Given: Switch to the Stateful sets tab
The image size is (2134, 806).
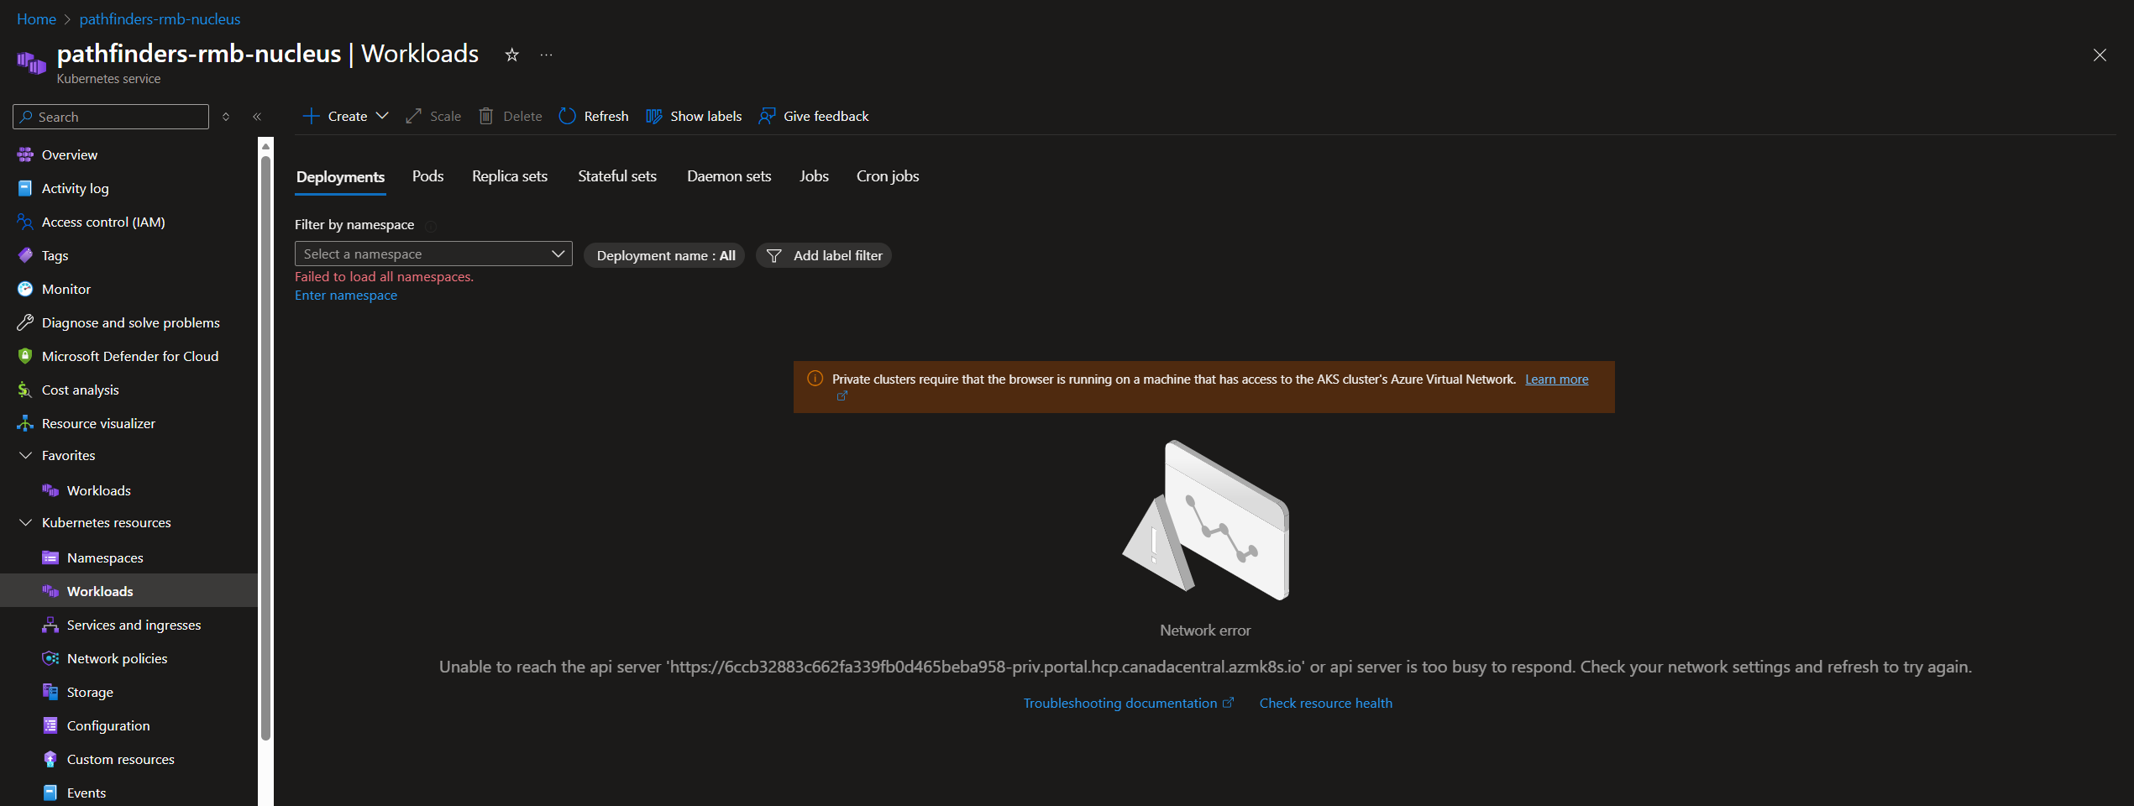Looking at the screenshot, I should point(617,176).
